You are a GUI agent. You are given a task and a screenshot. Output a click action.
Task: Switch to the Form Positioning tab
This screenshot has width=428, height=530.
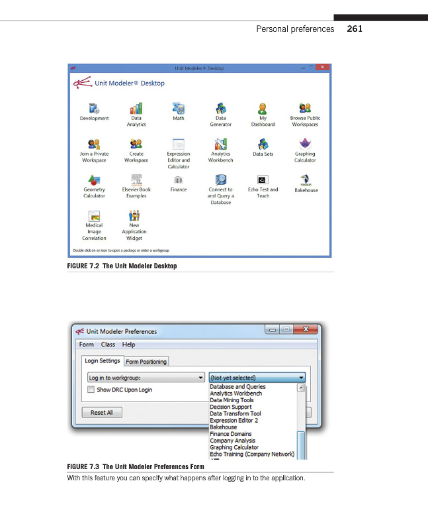pyautogui.click(x=146, y=362)
